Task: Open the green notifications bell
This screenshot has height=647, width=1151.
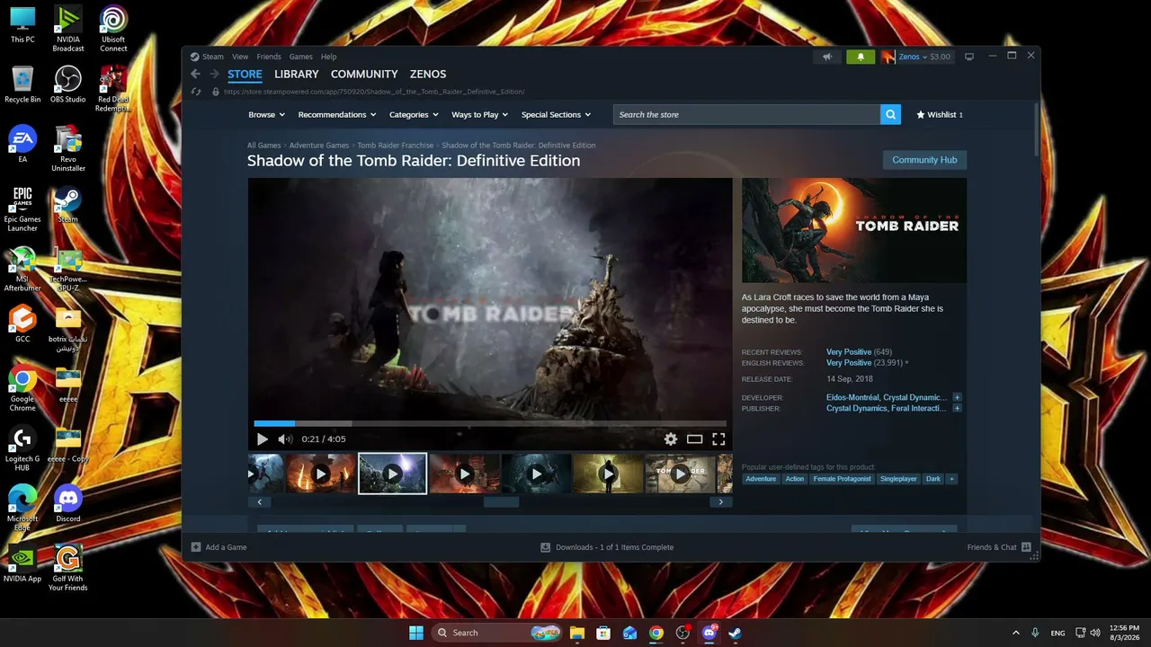Action: tap(861, 57)
